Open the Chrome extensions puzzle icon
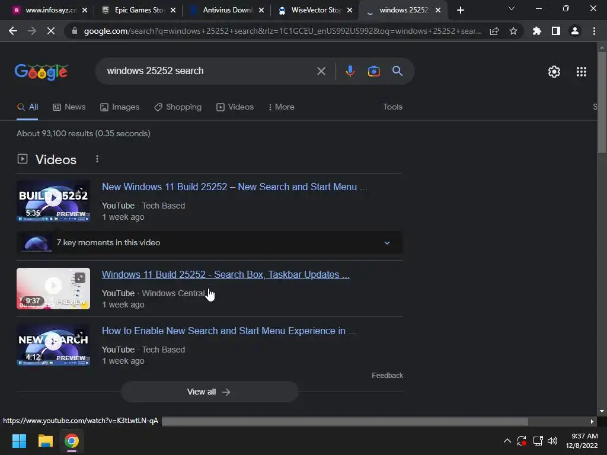This screenshot has height=455, width=607. point(536,31)
